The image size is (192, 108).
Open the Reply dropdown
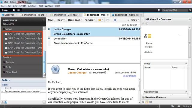[61, 20]
